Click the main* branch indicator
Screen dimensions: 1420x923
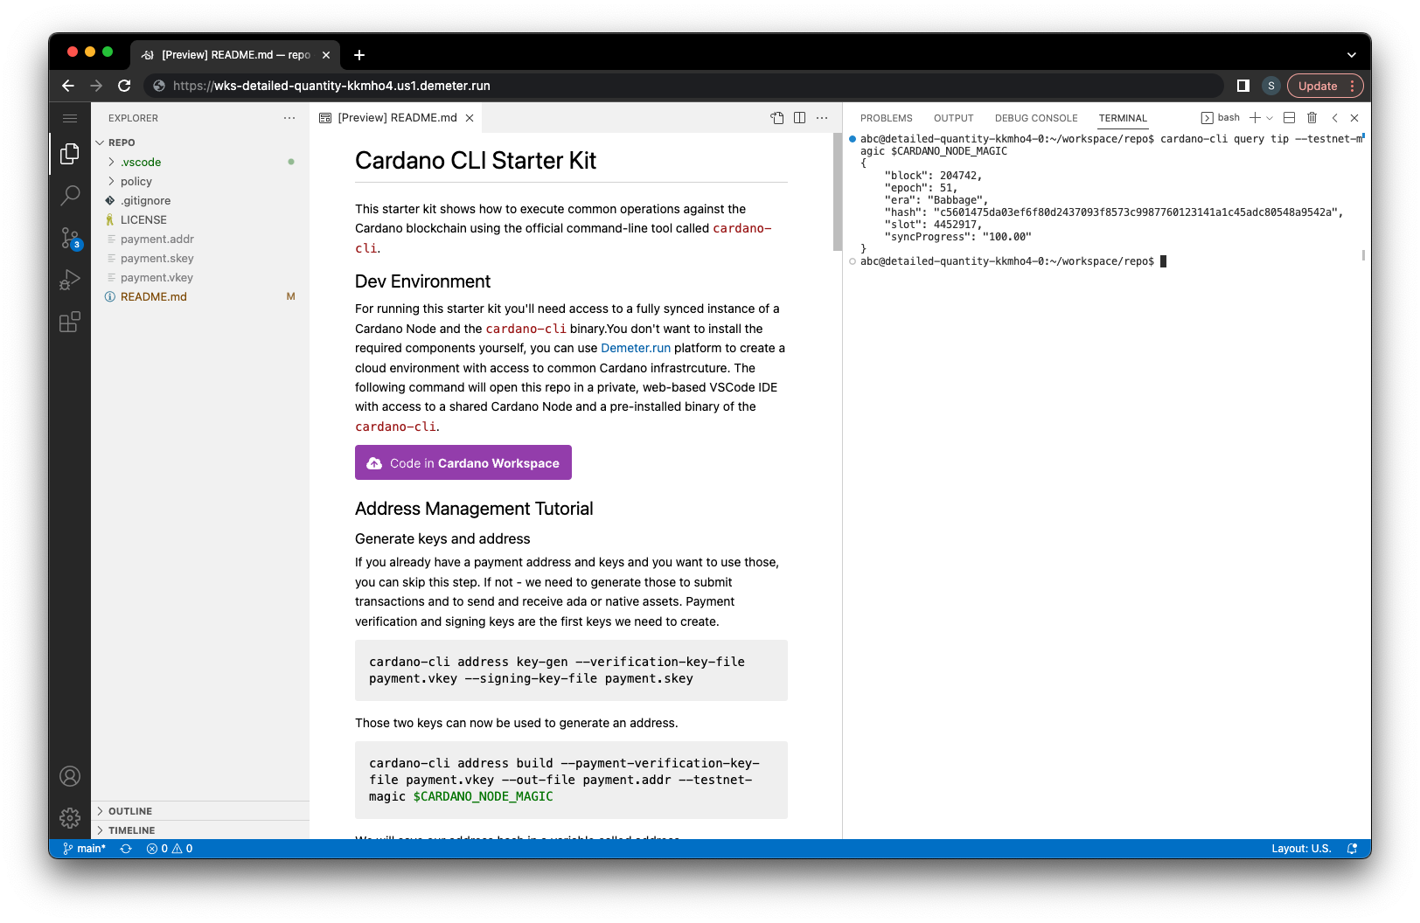(x=84, y=849)
